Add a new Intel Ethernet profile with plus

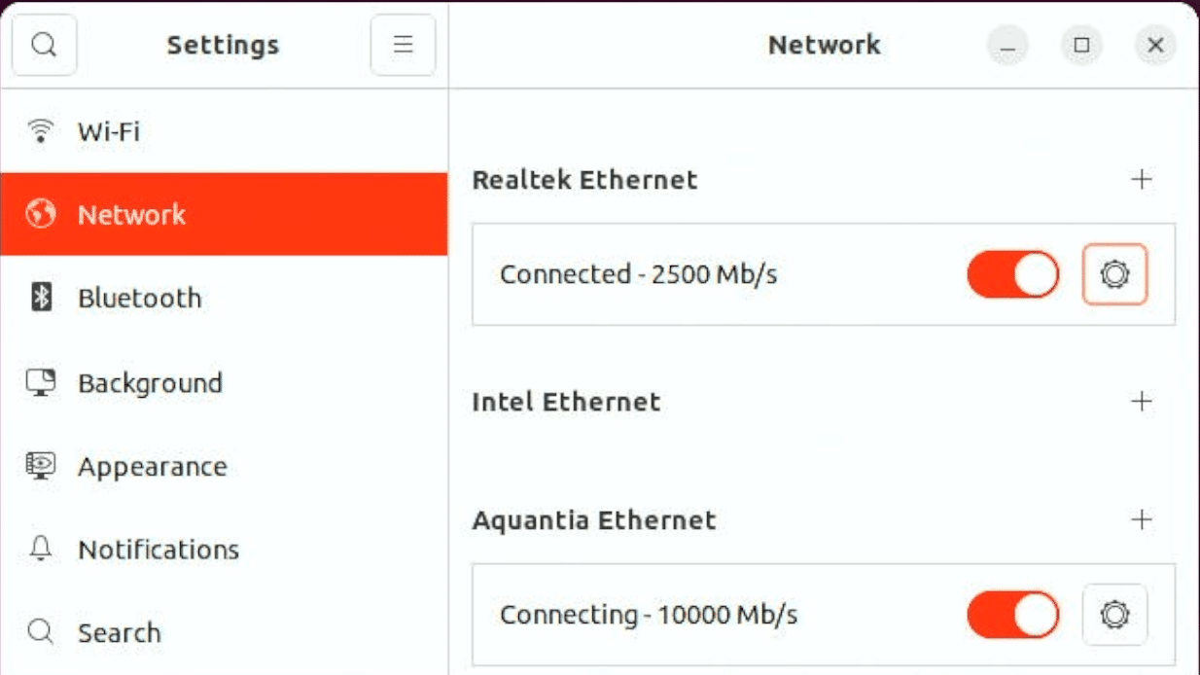[x=1142, y=401]
